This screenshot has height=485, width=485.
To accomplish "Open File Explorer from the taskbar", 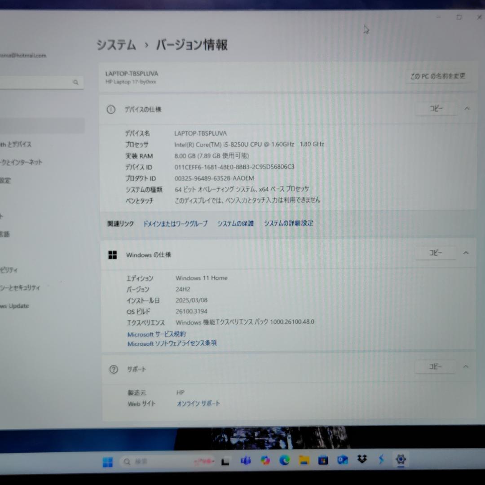I will click(304, 460).
